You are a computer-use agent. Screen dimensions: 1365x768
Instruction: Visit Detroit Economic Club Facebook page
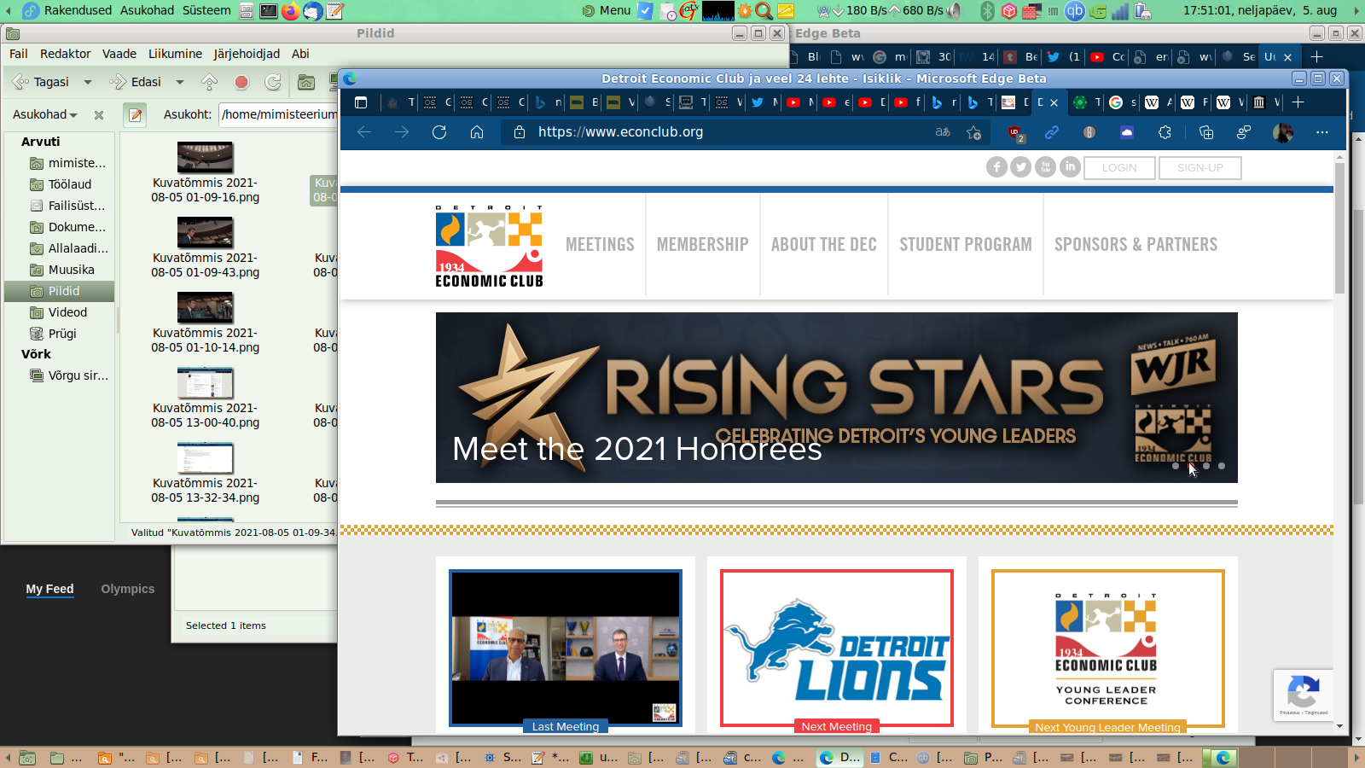996,167
